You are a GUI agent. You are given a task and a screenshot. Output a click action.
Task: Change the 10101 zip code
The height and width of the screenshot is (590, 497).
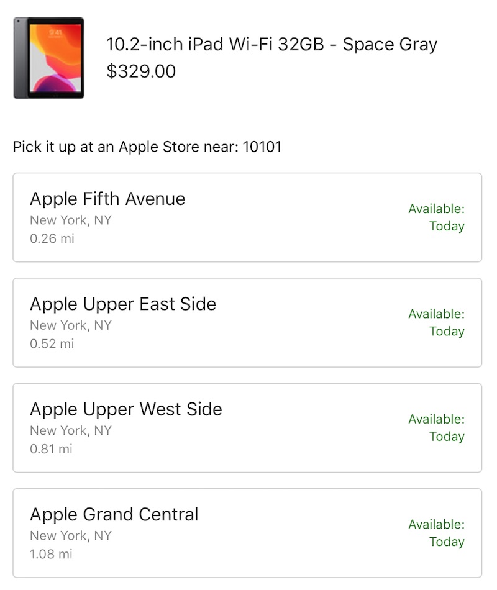click(262, 147)
